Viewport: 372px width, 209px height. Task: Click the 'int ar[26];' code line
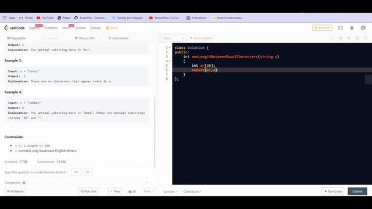tap(203, 66)
